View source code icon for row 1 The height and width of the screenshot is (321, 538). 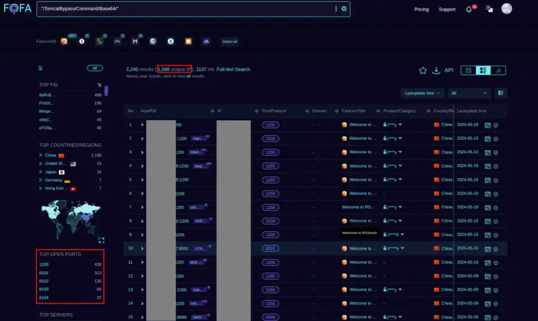click(x=487, y=125)
